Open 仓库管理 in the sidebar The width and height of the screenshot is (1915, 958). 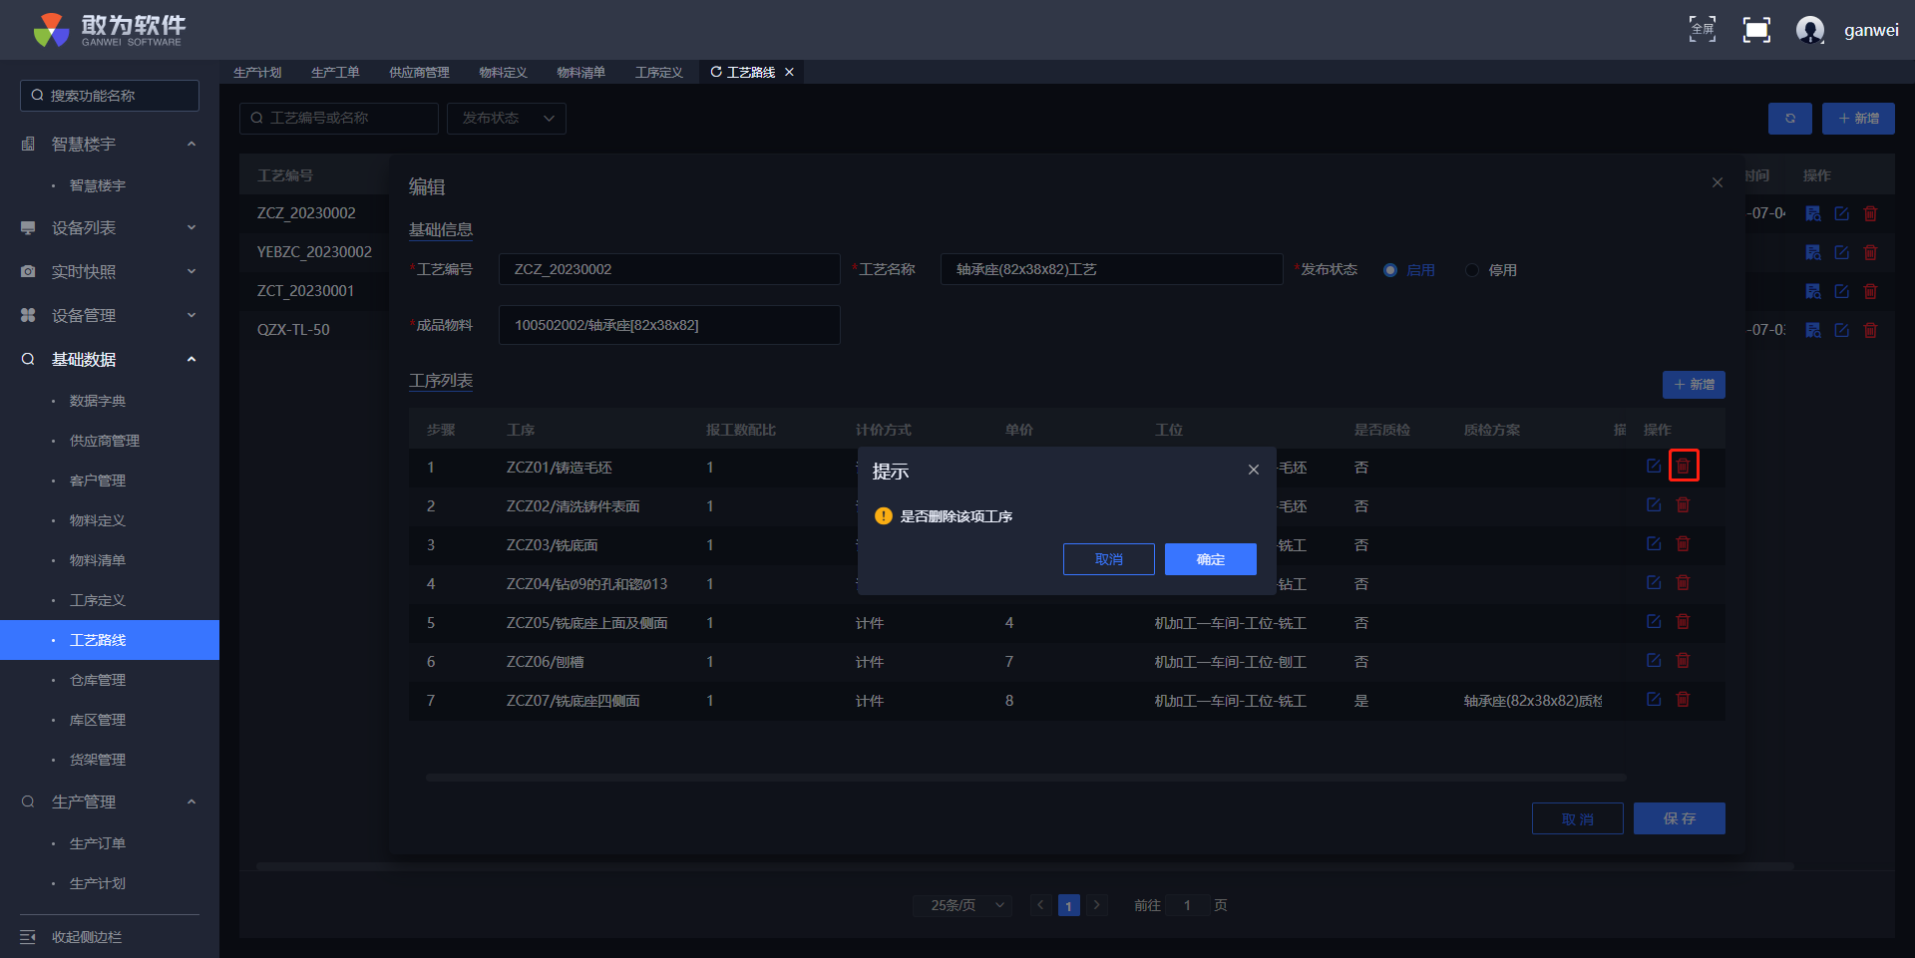pyautogui.click(x=98, y=680)
